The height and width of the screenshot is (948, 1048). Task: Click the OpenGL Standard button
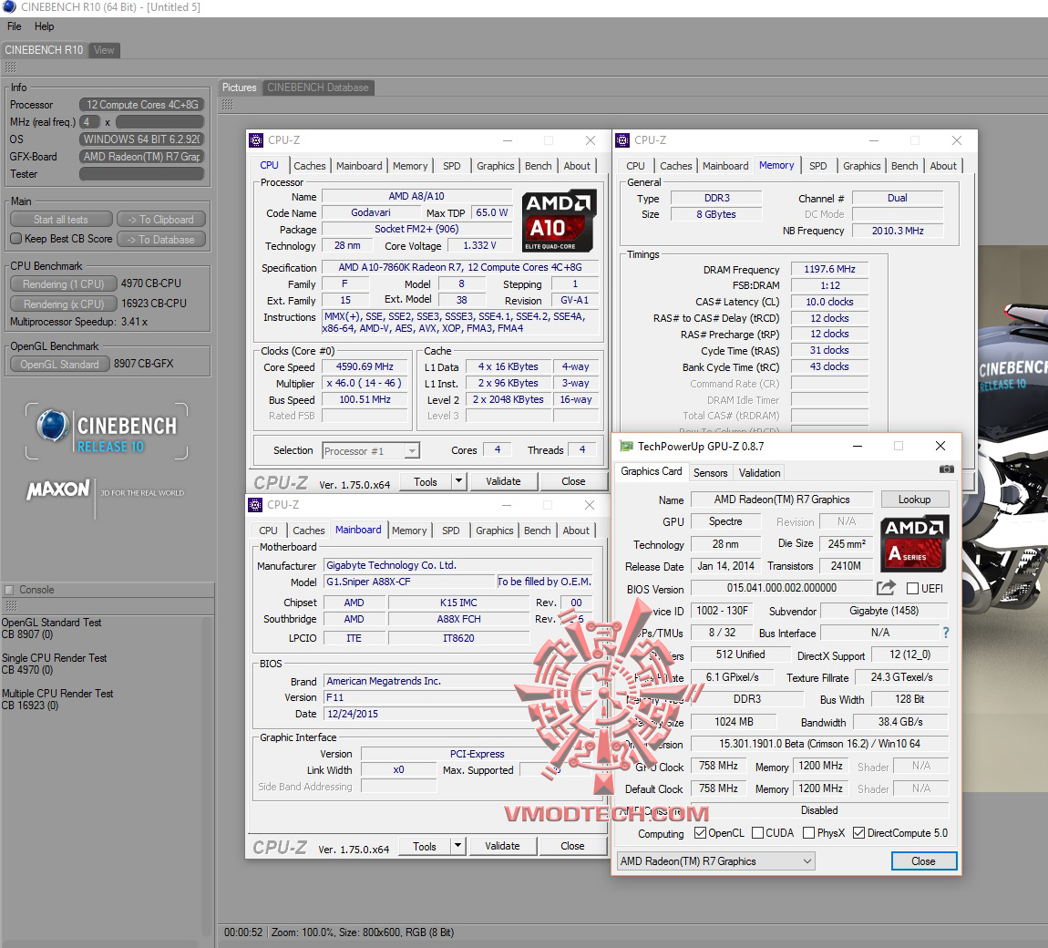click(x=59, y=365)
